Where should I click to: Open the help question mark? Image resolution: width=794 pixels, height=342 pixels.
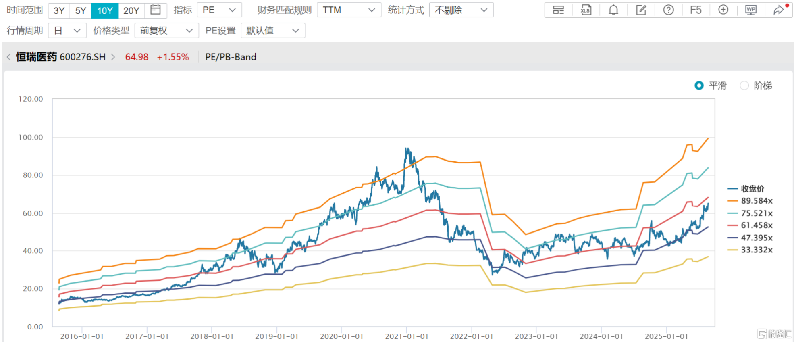(668, 10)
